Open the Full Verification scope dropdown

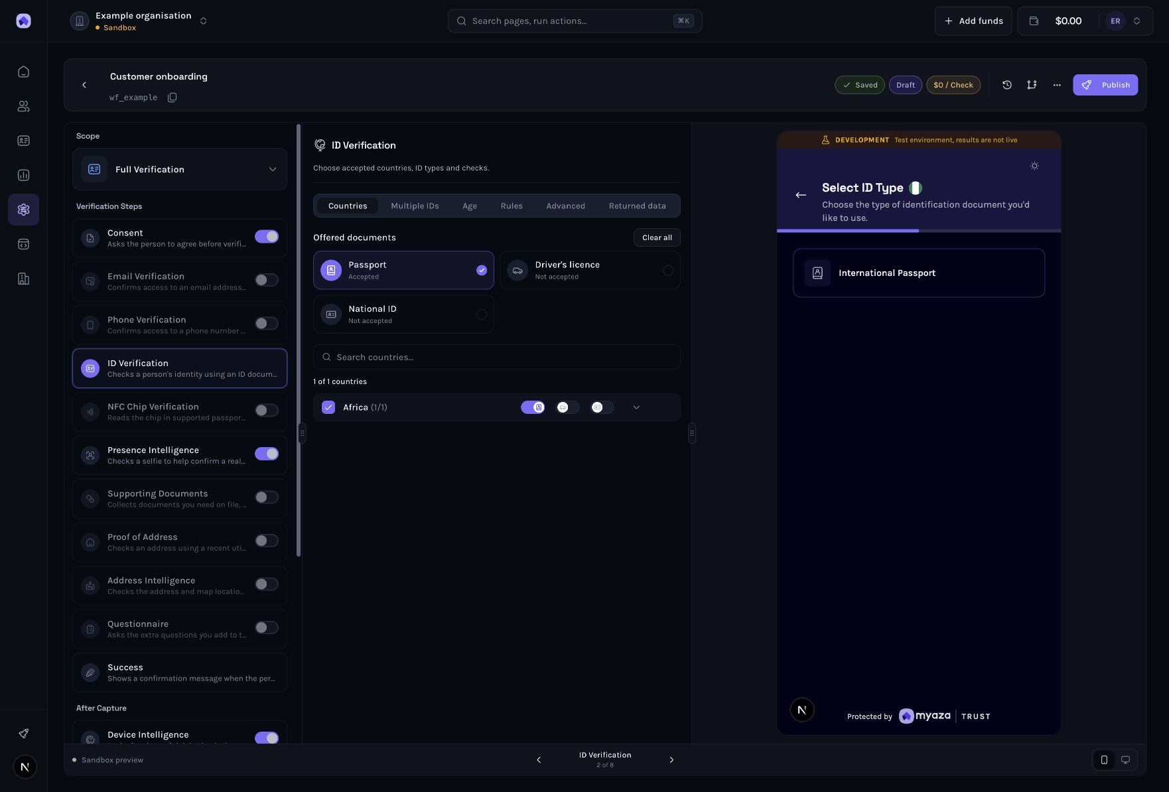[180, 169]
